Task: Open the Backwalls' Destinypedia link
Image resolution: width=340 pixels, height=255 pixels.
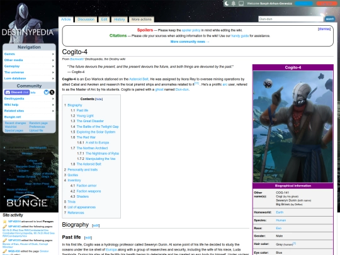Action: [77, 59]
